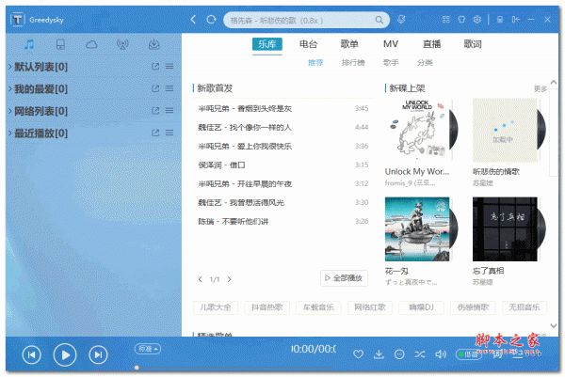Click the export icon for 最近播放

point(155,134)
